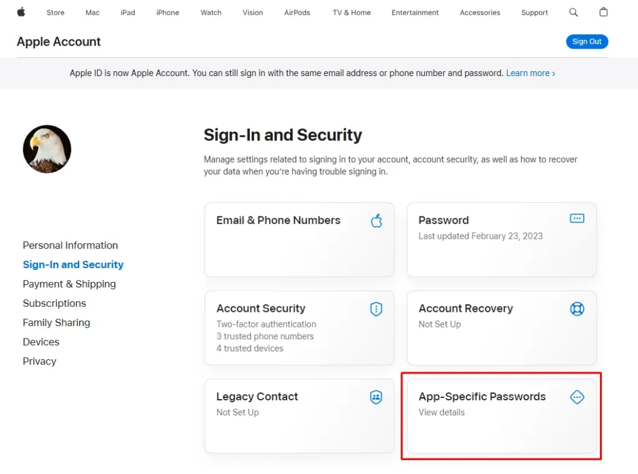Navigate to Payment & Shipping section
The height and width of the screenshot is (474, 638).
tap(69, 284)
